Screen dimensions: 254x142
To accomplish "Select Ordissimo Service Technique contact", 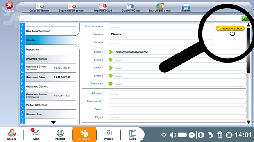I will click(51, 68).
